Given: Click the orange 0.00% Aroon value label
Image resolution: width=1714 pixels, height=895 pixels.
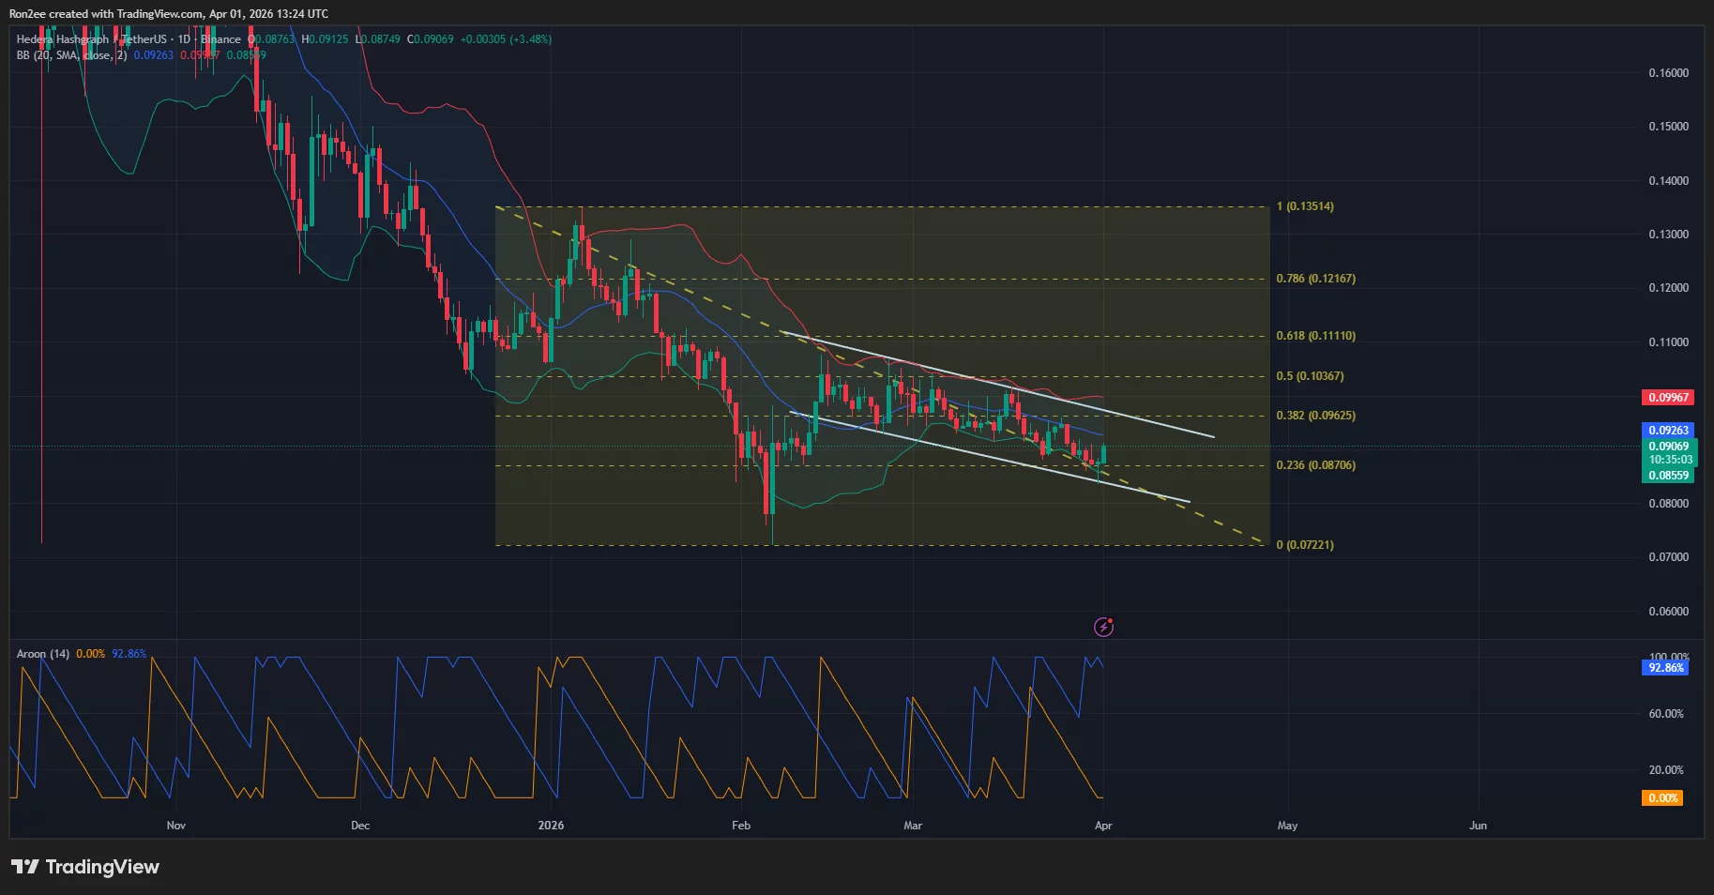Looking at the screenshot, I should 1662,797.
